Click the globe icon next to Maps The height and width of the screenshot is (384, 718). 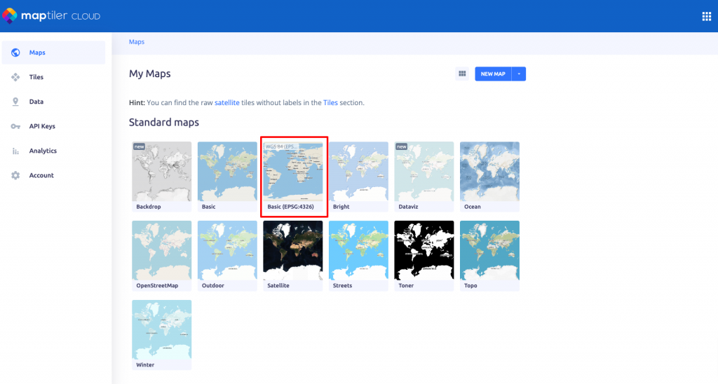[15, 53]
